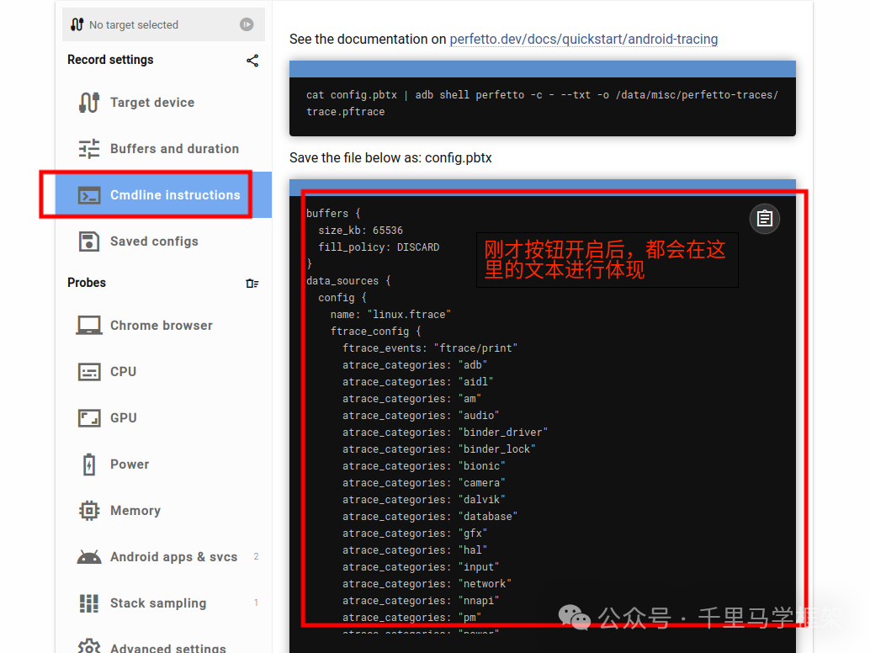Click the sliders icon for Buffers and duration
Viewport: 870px width, 653px height.
coord(89,149)
